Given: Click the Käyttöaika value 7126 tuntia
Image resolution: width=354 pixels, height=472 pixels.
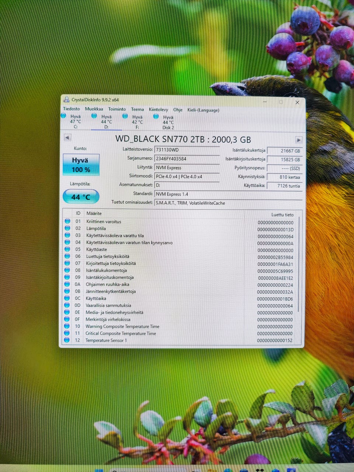Looking at the screenshot, I should (x=284, y=186).
